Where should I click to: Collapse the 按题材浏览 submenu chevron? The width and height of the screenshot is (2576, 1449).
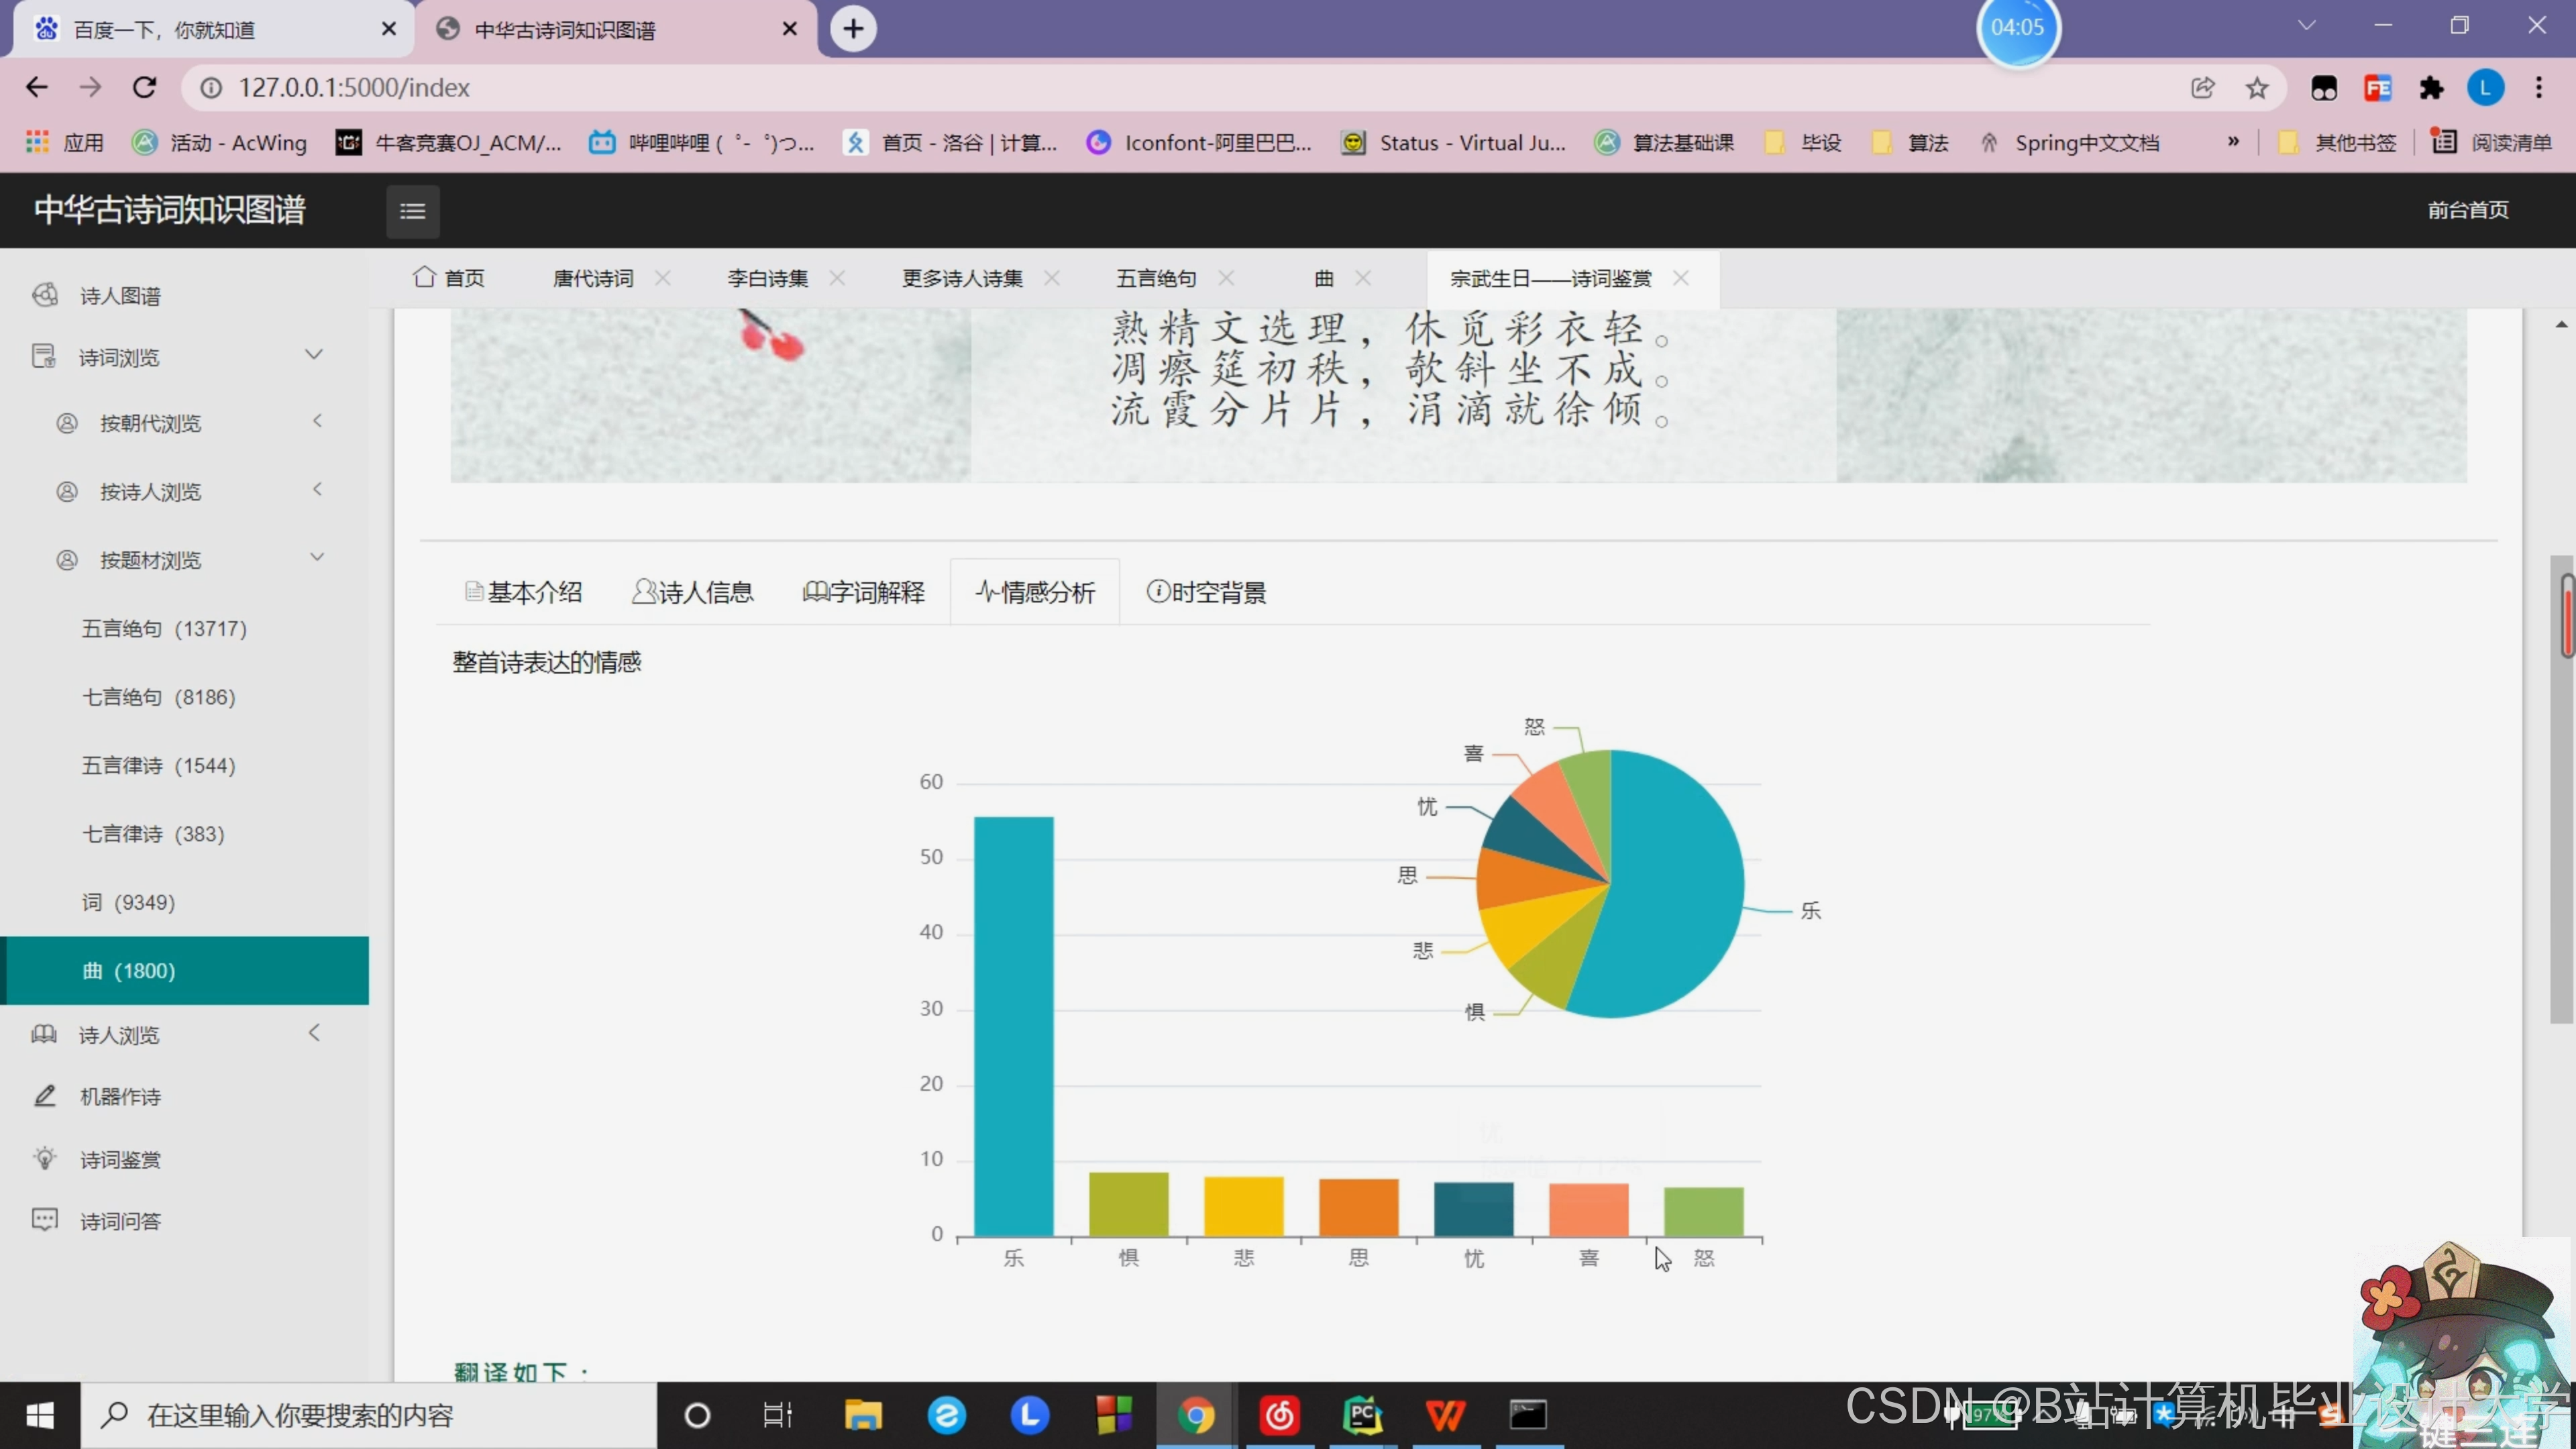pos(317,557)
